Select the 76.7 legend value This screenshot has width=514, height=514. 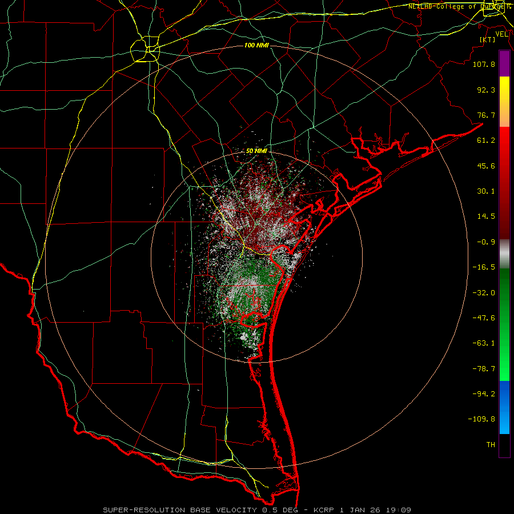pyautogui.click(x=486, y=115)
